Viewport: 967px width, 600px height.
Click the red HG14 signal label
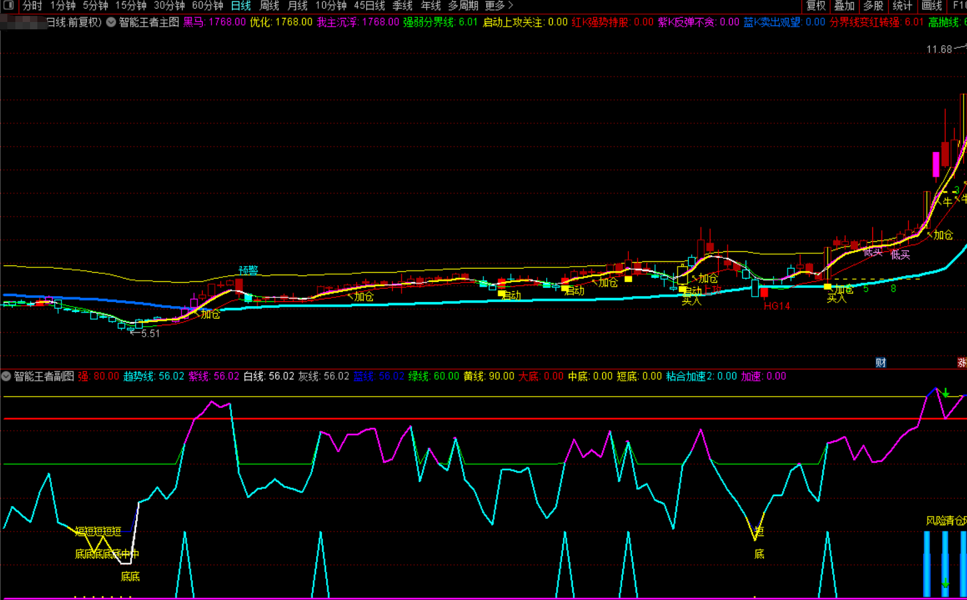(x=776, y=306)
